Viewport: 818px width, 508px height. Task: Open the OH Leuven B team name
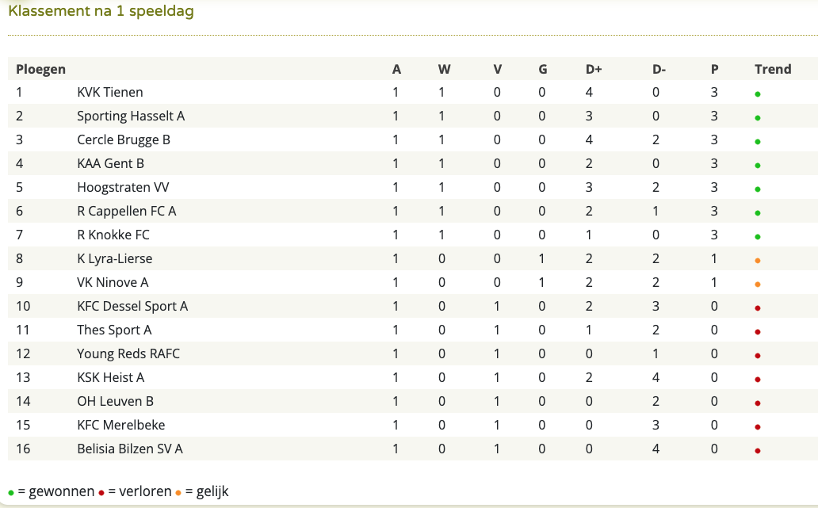tap(115, 401)
